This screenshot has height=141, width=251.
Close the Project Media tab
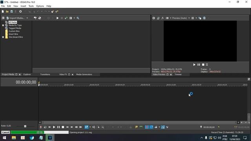20,74
